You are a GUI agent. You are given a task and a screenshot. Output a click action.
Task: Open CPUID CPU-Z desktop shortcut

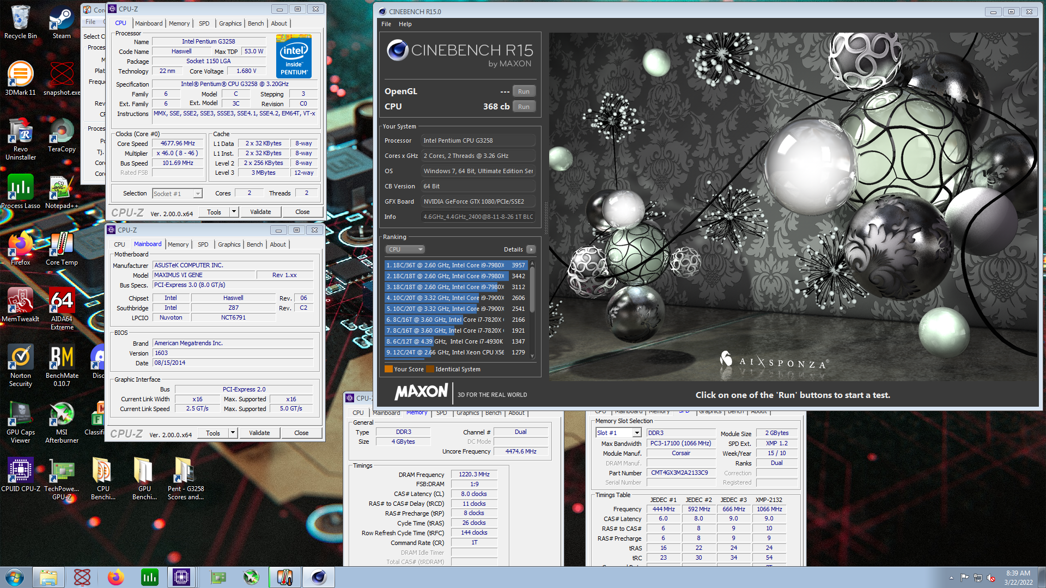[21, 475]
